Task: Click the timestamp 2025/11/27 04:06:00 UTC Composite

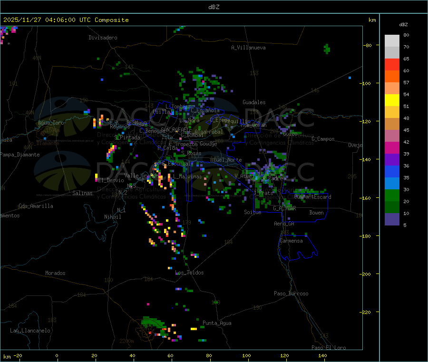Action: (x=66, y=20)
